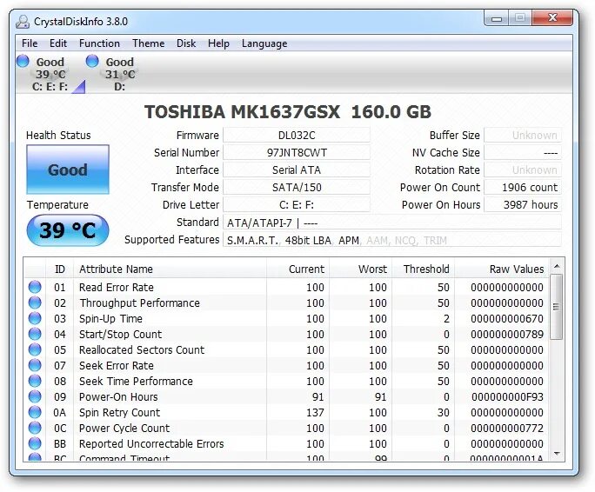Click status orb for Power Cycle Count
The height and width of the screenshot is (492, 595).
pyautogui.click(x=35, y=428)
